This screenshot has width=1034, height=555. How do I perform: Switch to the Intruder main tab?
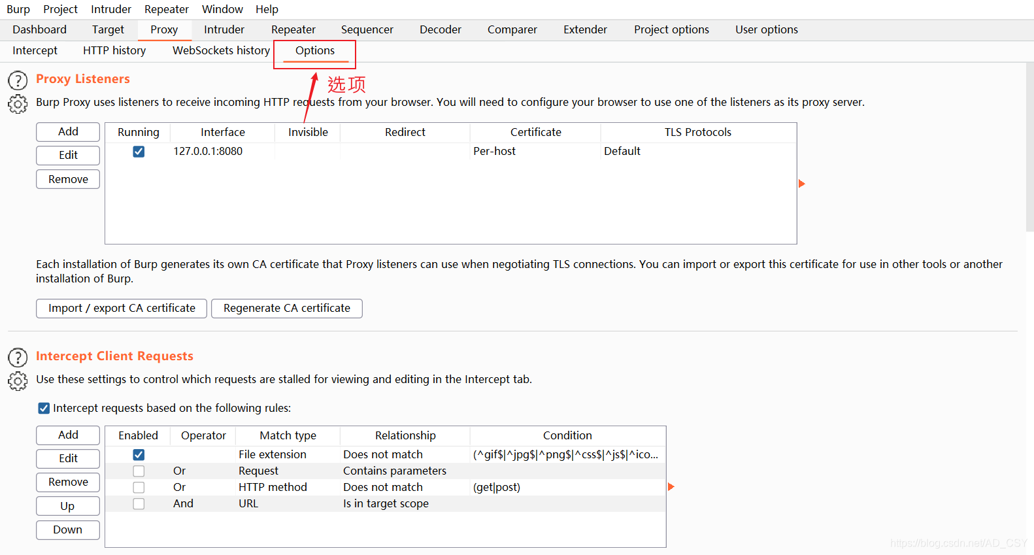point(224,29)
